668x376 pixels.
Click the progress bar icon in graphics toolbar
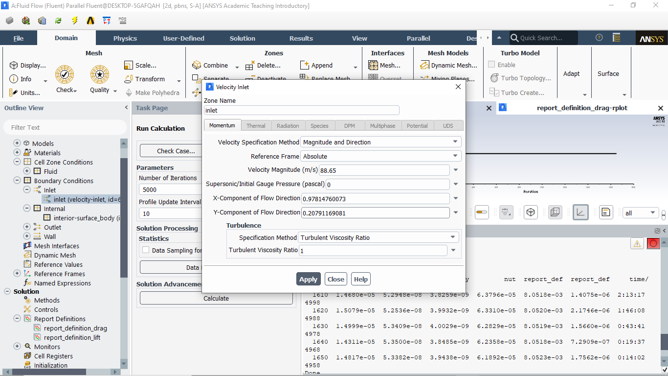(482, 212)
